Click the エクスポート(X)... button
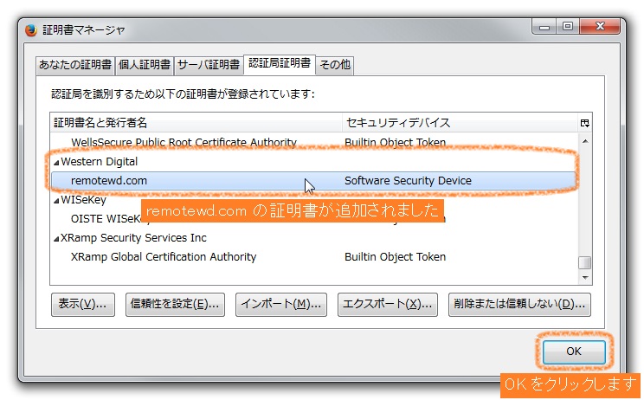644x400 pixels. pyautogui.click(x=388, y=304)
